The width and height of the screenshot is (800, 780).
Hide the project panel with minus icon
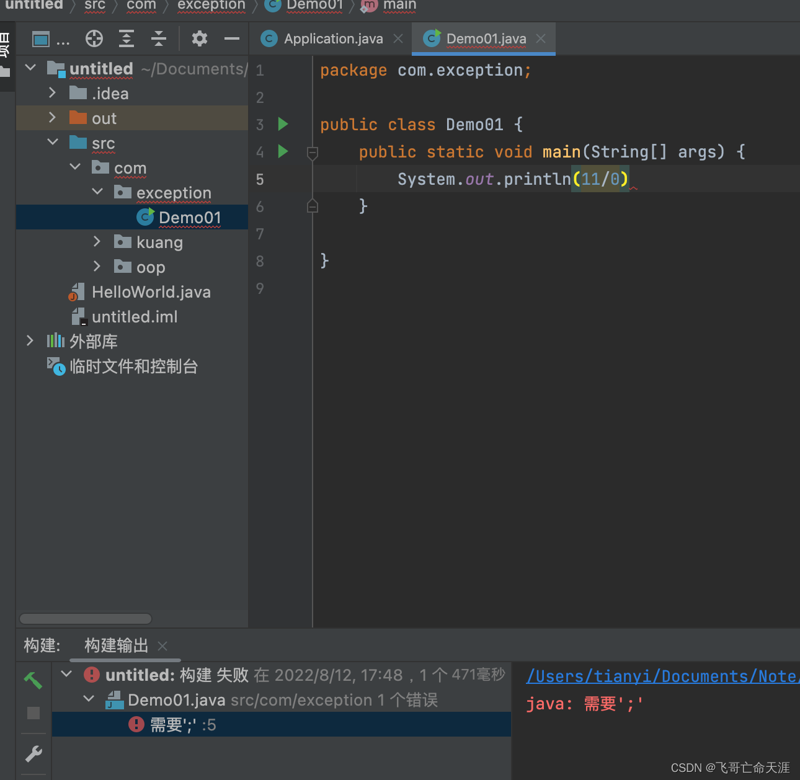[232, 38]
